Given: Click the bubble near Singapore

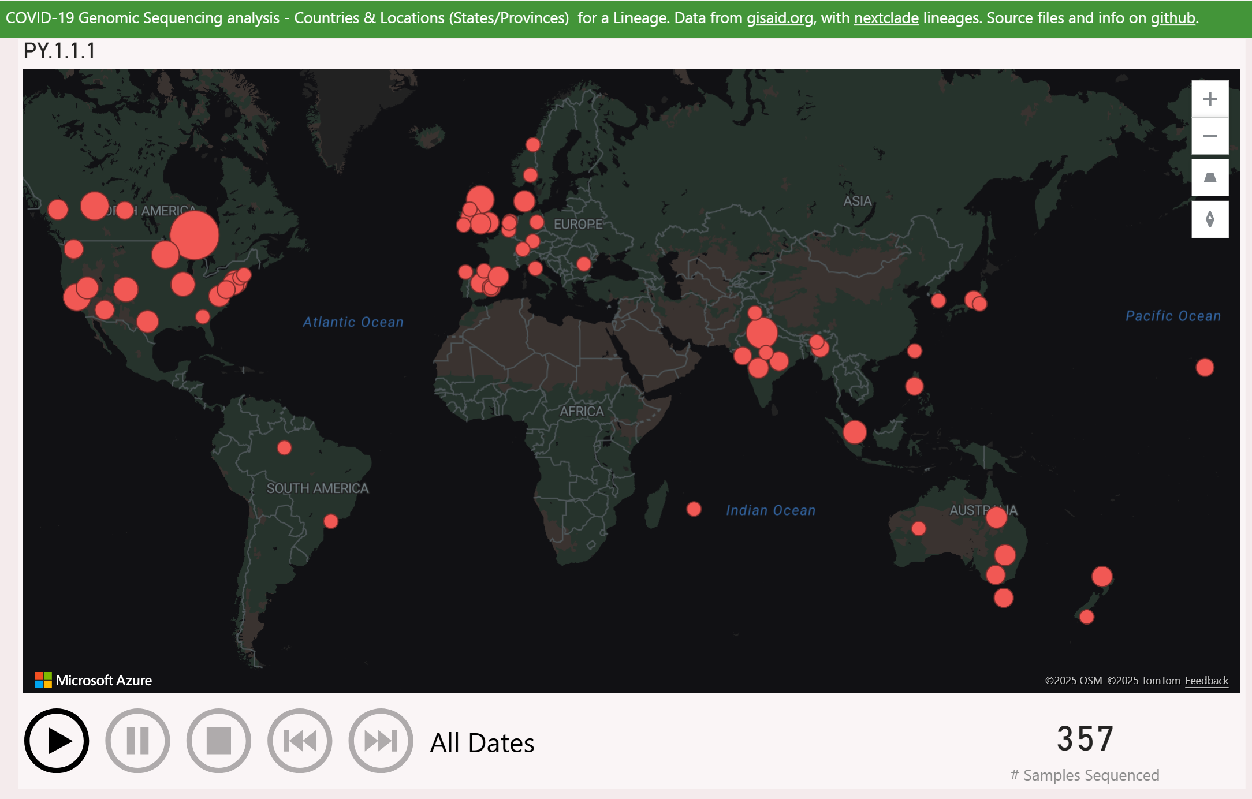Looking at the screenshot, I should 855,432.
